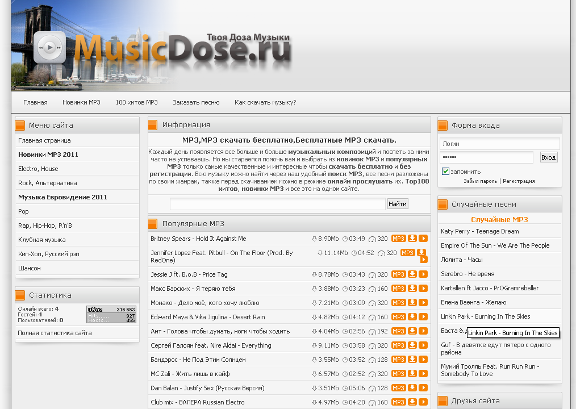
Task: Play Britney Spears - Hold It Against Me
Action: (423, 239)
